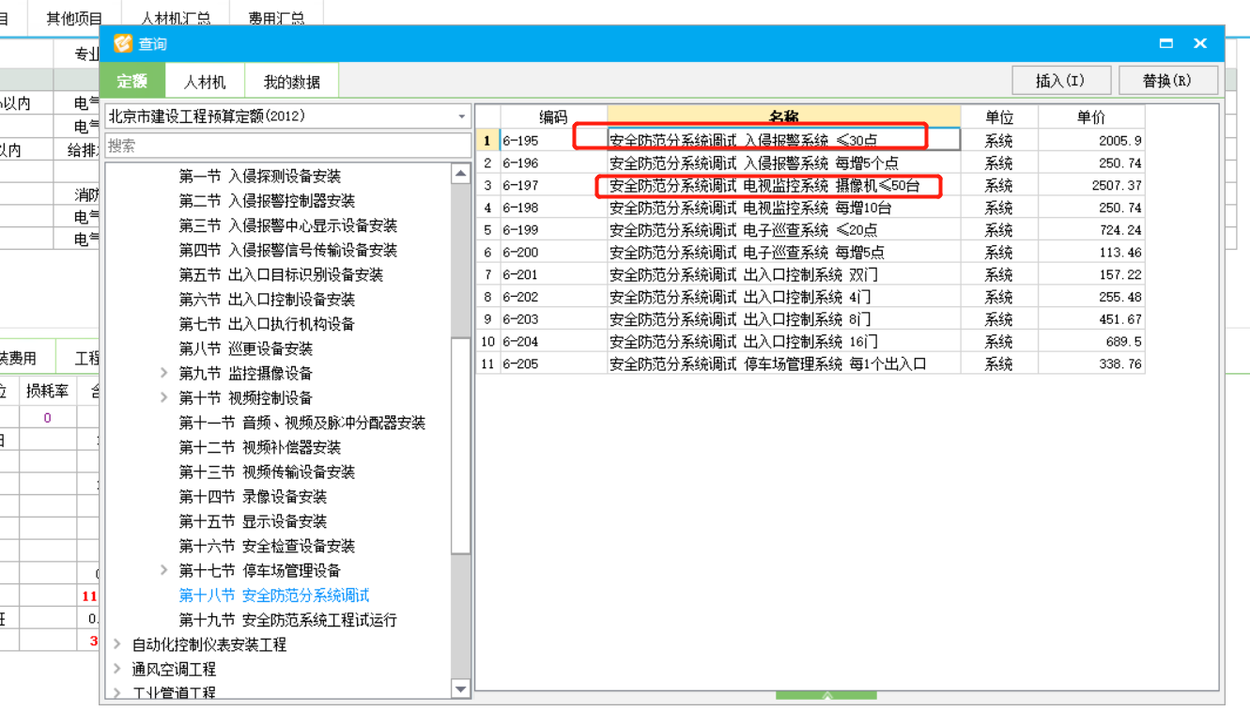Open 其他项目 tab in main window

[74, 17]
